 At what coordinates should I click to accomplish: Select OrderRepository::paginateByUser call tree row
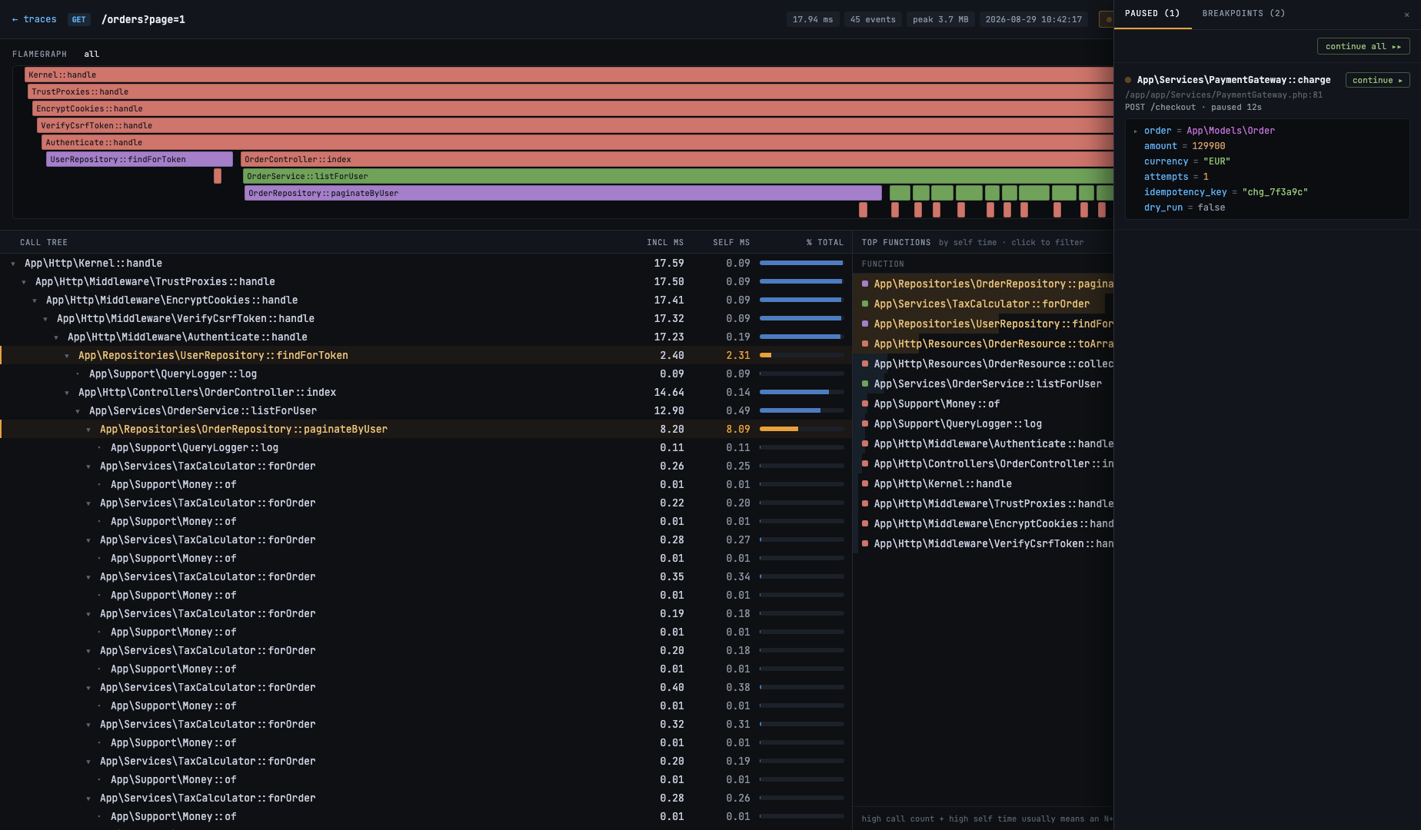426,429
